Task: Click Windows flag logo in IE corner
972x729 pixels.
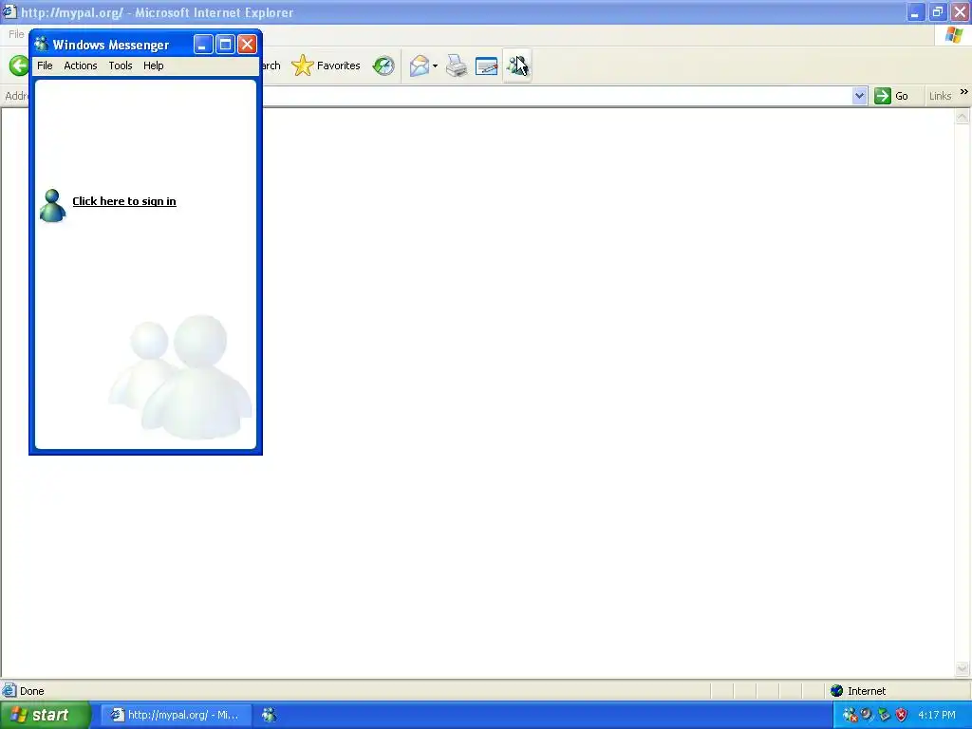Action: (954, 35)
